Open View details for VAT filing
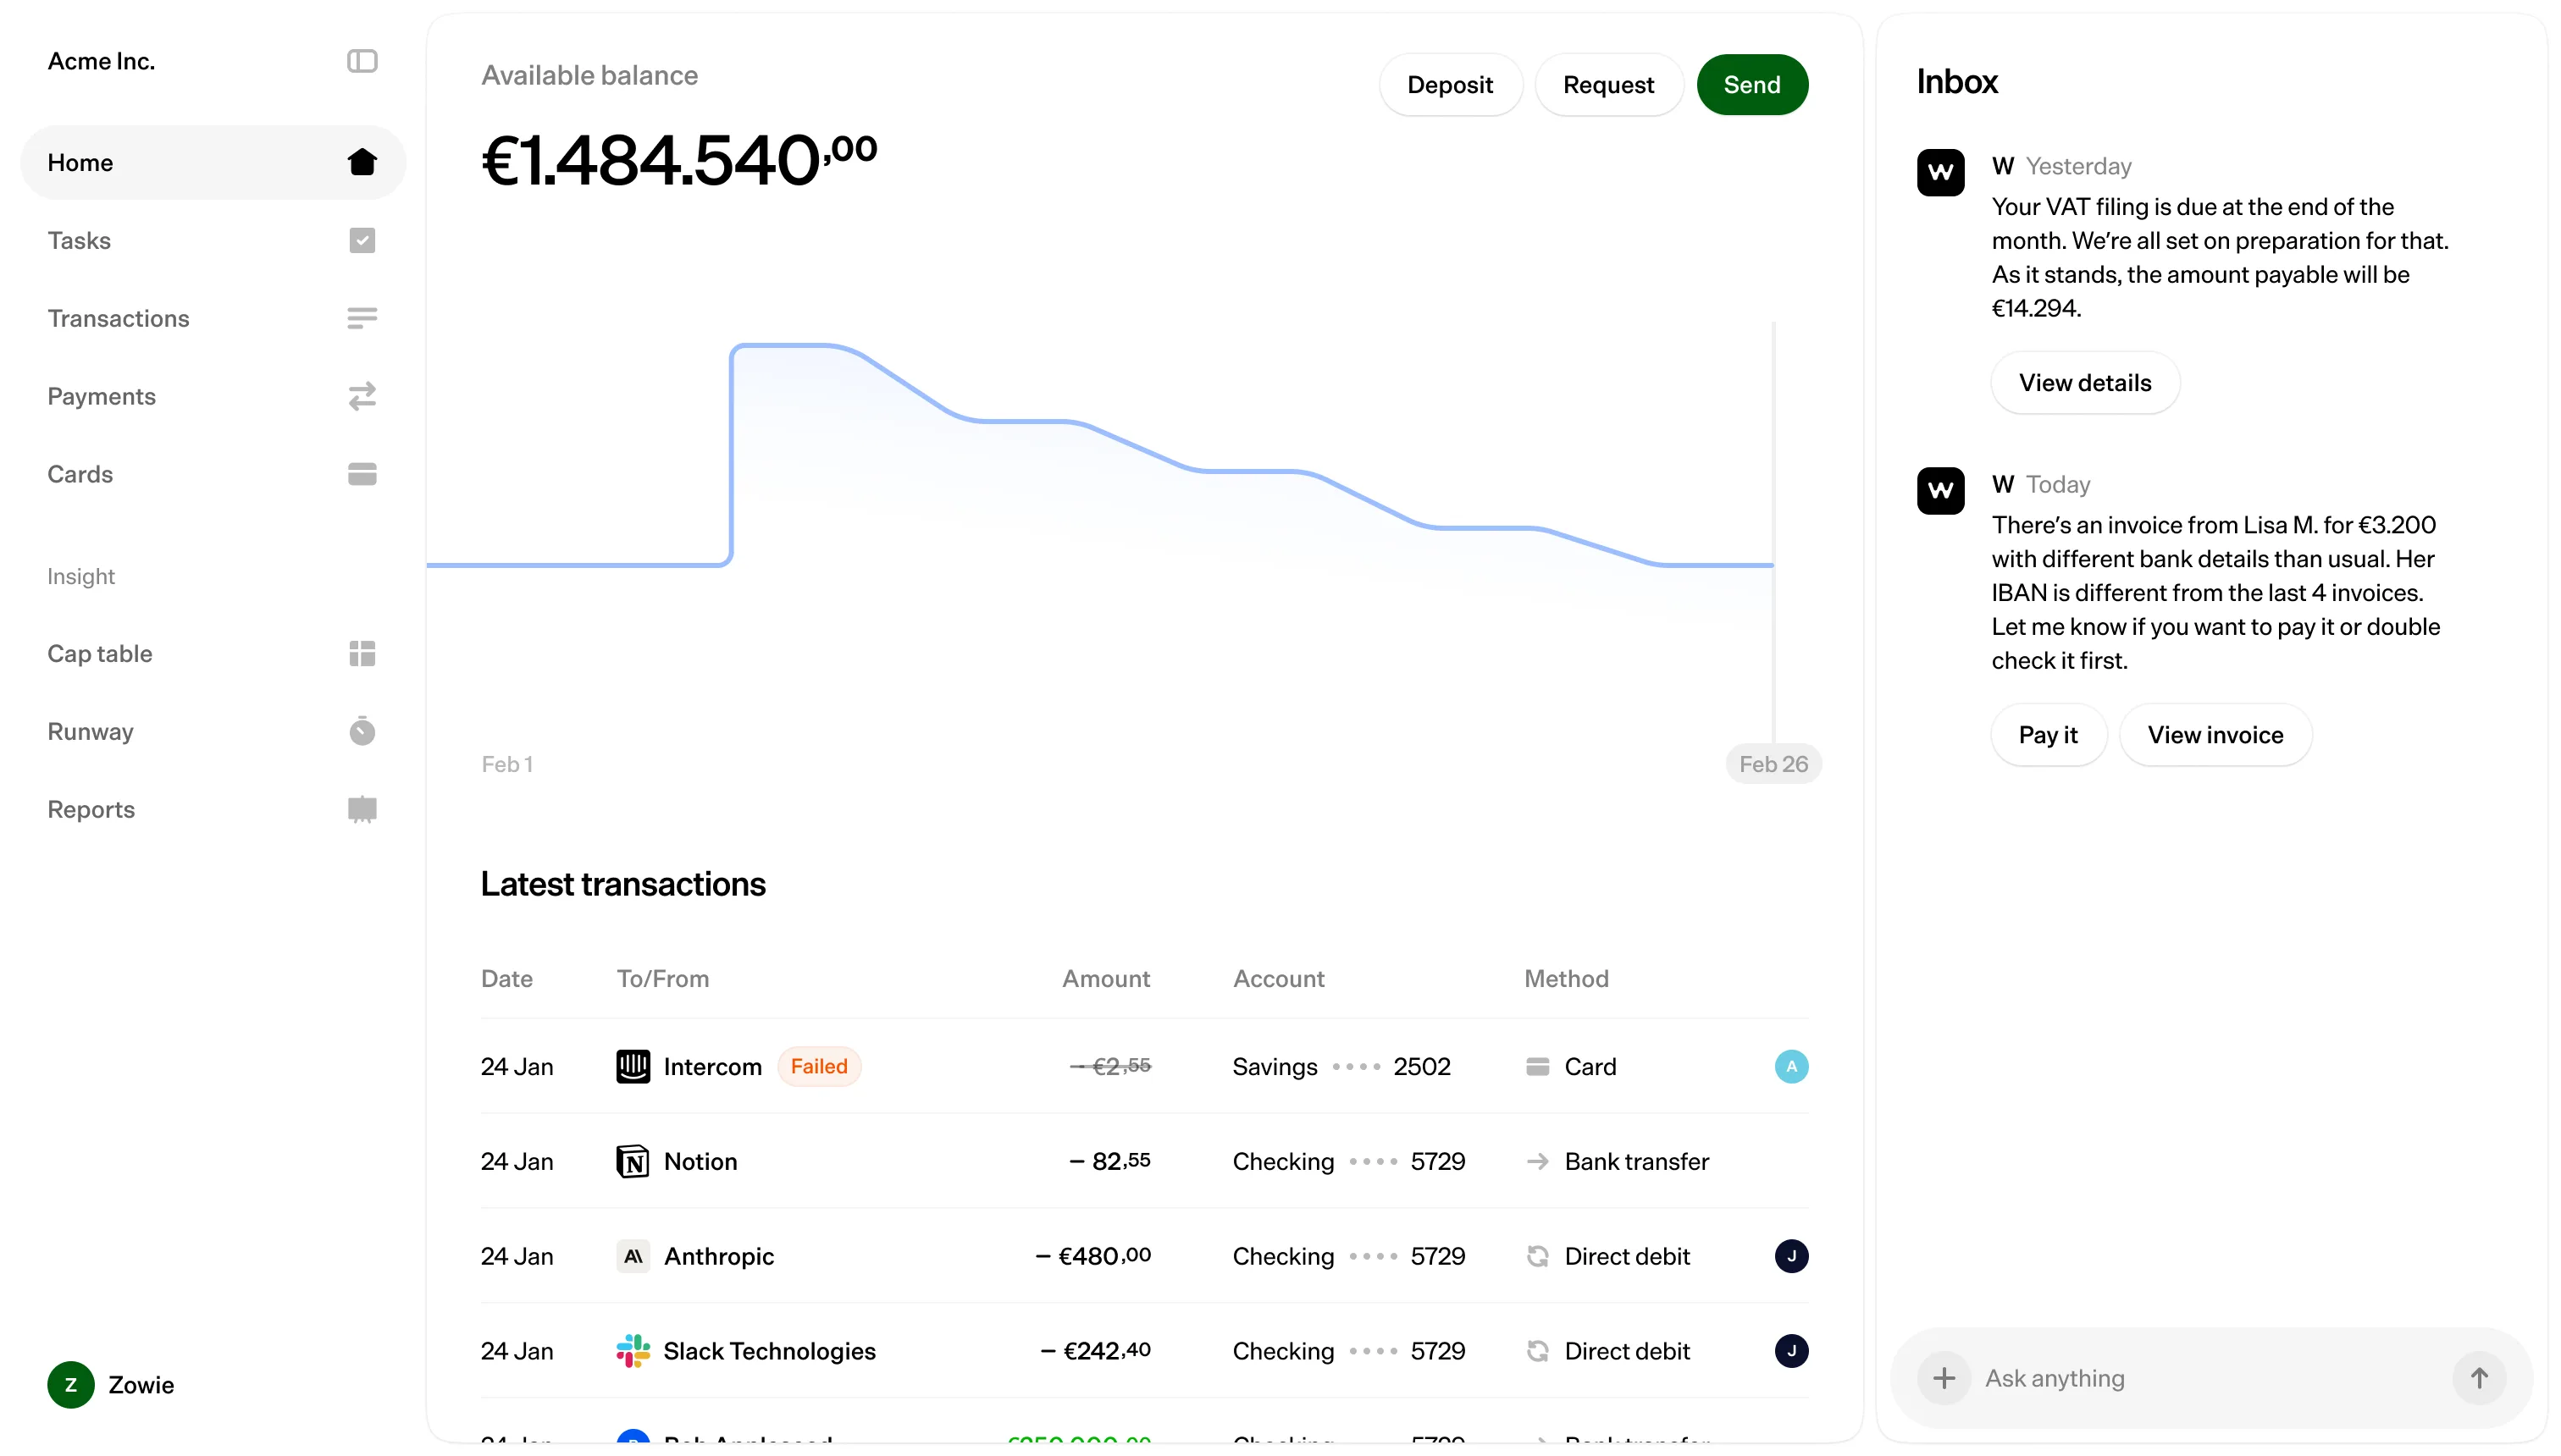2561x1456 pixels. click(2084, 383)
